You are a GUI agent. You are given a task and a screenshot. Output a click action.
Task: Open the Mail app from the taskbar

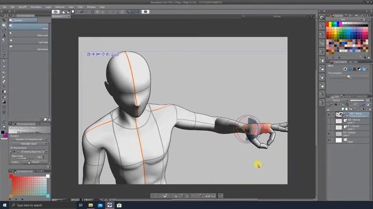(x=100, y=205)
